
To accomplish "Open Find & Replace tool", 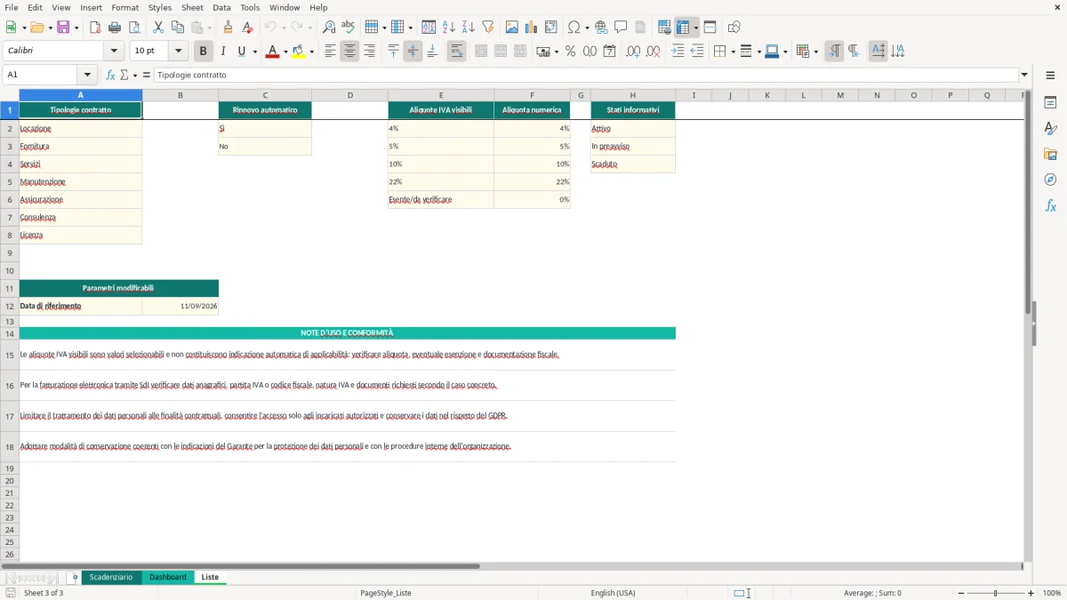I will pos(329,27).
